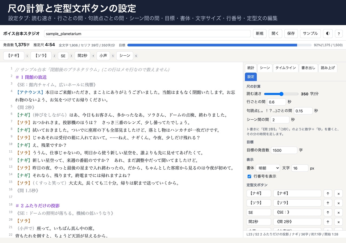The image size is (346, 243).
Task: Click the status bar line info L23
Action: (292, 234)
